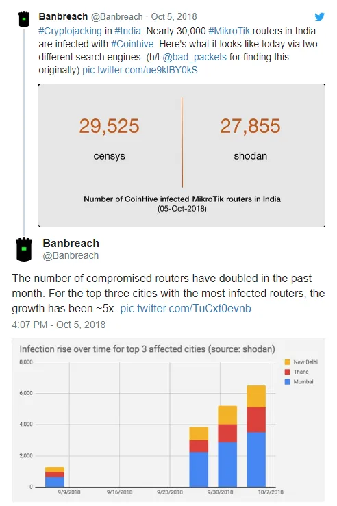337x506 pixels.
Task: Click the blue Mumbai legend swatch
Action: (287, 382)
